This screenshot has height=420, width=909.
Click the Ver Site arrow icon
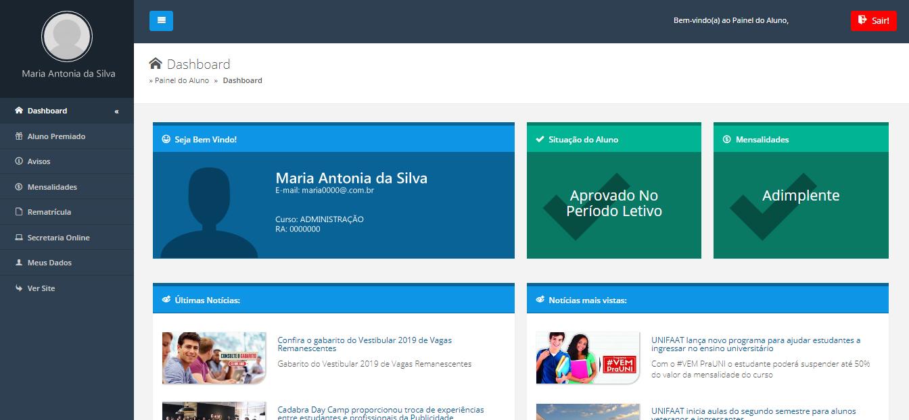pyautogui.click(x=19, y=288)
